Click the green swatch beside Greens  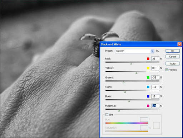click(148, 77)
